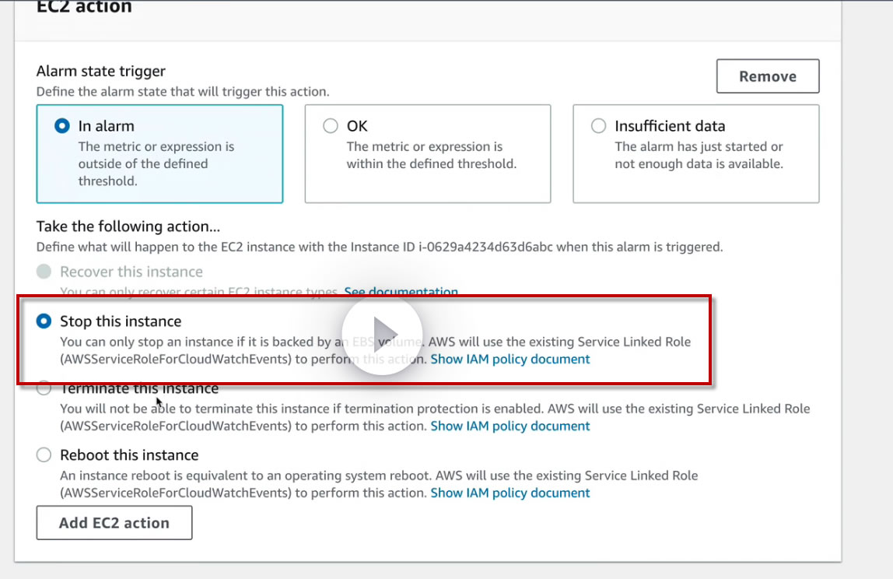Click the OK tile description text
The width and height of the screenshot is (893, 579).
[431, 156]
